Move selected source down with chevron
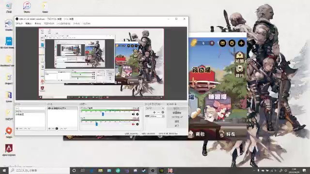Image resolution: width=310 pixels, height=174 pixels. (65, 129)
